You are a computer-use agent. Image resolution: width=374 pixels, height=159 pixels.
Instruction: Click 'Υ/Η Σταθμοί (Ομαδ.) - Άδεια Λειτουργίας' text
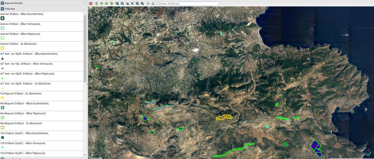click(23, 143)
